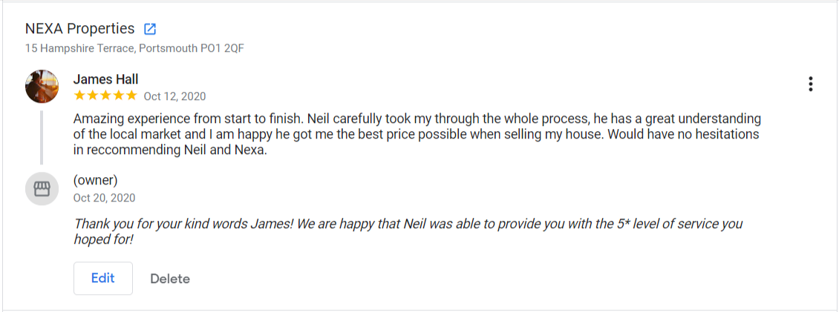Viewport: 839px width, 312px height.
Task: Click James Hall's profile avatar
Action: click(x=42, y=87)
